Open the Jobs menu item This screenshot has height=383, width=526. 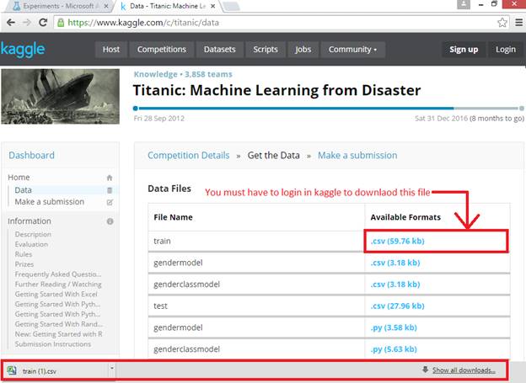[303, 50]
